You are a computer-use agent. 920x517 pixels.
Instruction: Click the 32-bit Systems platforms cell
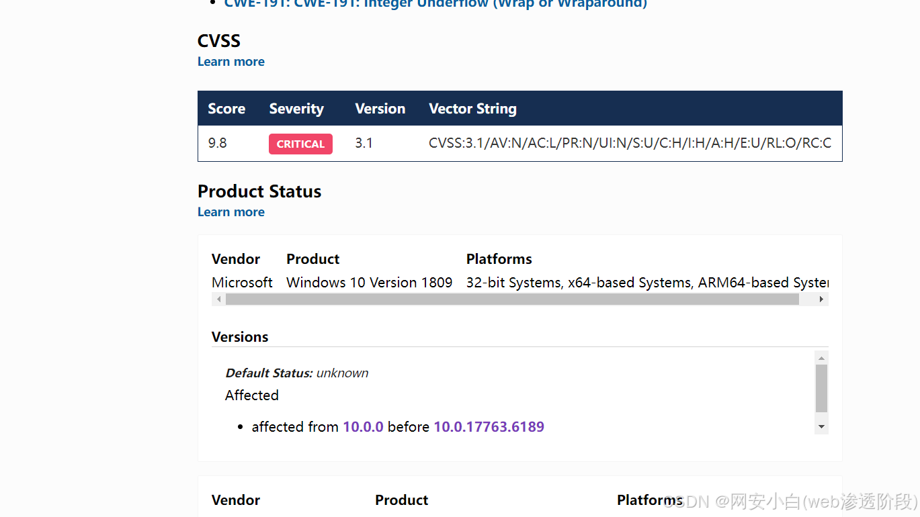coord(647,283)
